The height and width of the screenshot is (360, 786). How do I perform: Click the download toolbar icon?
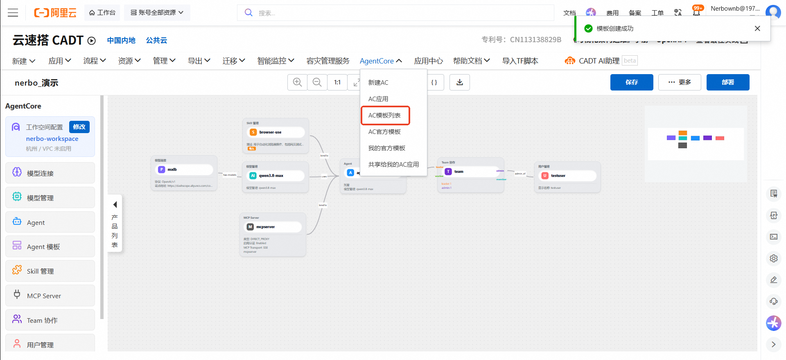click(x=460, y=82)
